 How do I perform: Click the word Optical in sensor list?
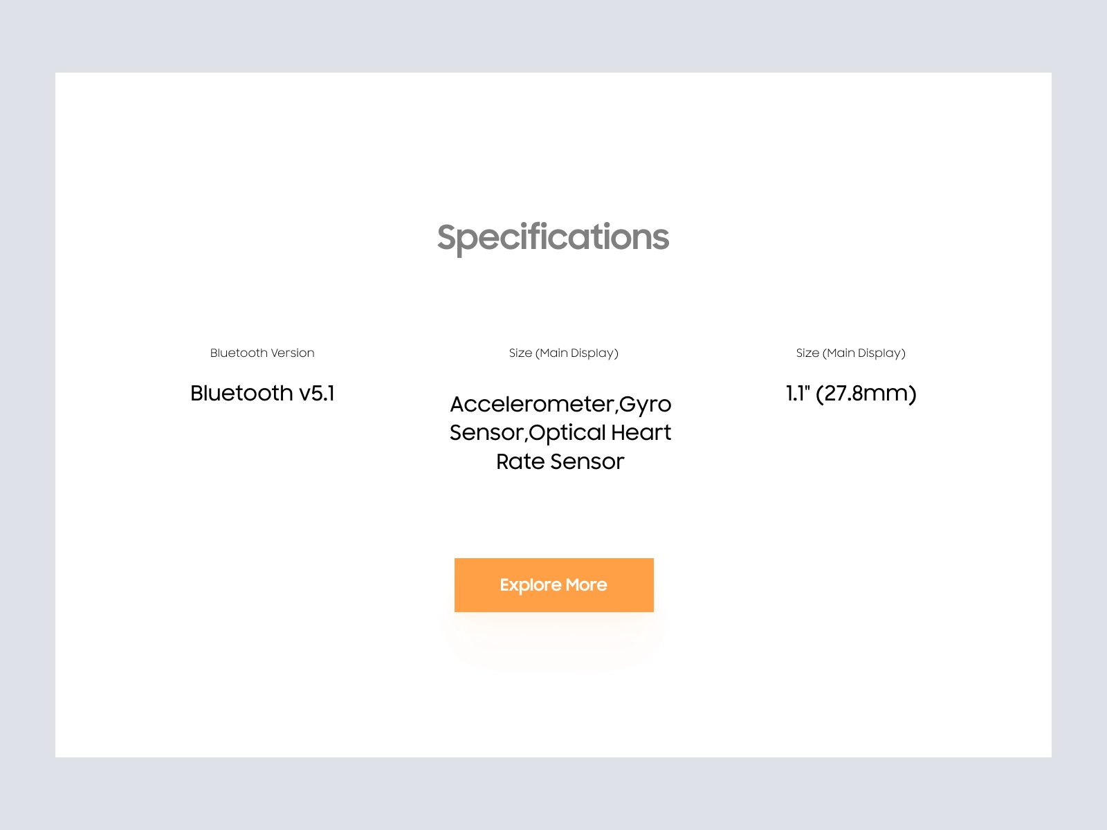(x=567, y=433)
